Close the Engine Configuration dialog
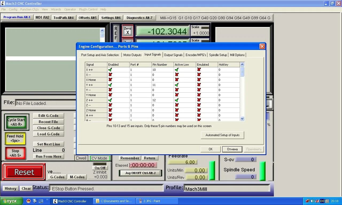The image size is (342, 205). (262, 46)
